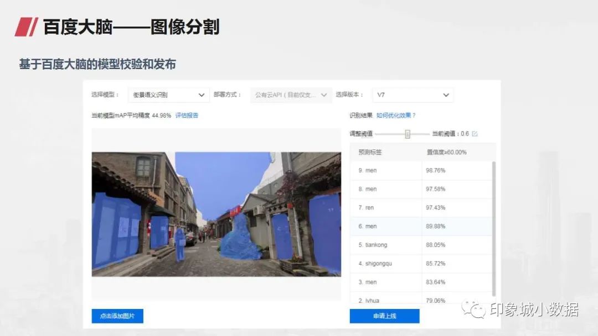Image resolution: width=598 pixels, height=336 pixels.
Task: Click the 当前阈值：0.6 label
Action: (x=450, y=134)
